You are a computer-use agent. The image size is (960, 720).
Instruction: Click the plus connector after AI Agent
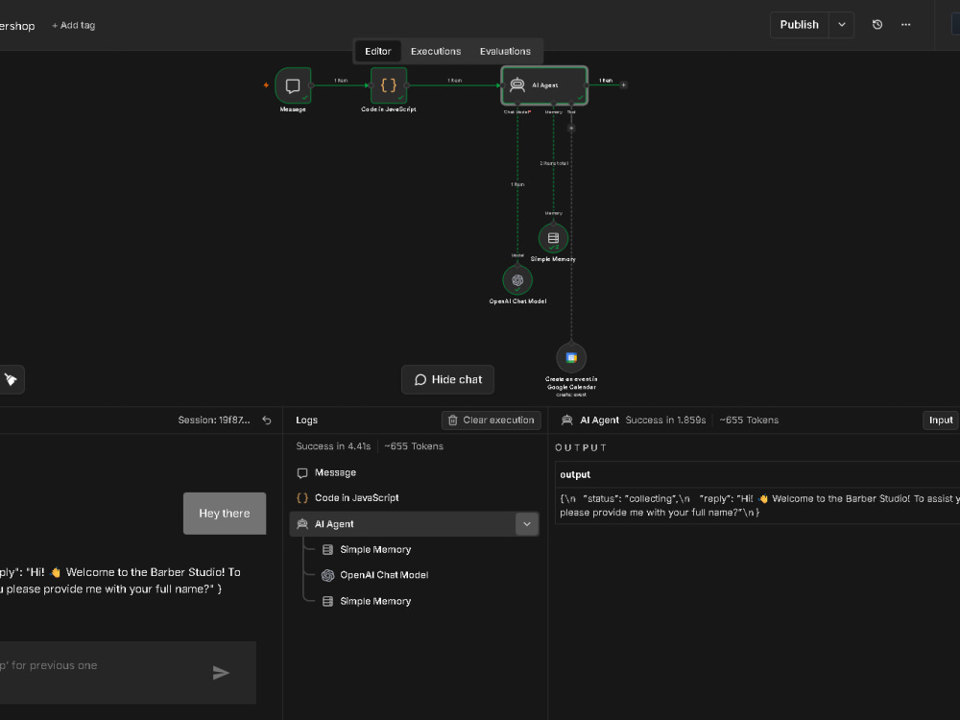click(x=623, y=85)
